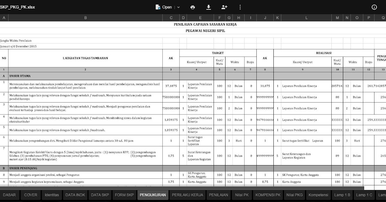386x202 pixels.
Task: Switch to the DASAR sheet
Action: (x=10, y=195)
